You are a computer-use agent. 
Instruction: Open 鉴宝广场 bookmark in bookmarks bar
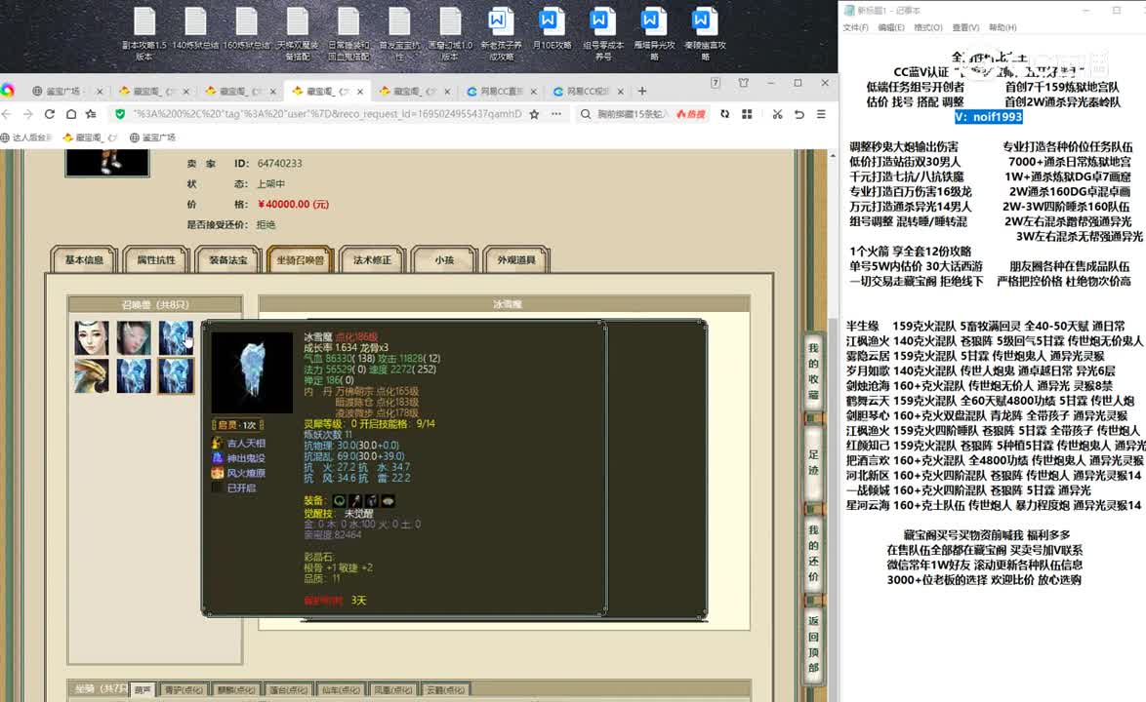point(153,137)
